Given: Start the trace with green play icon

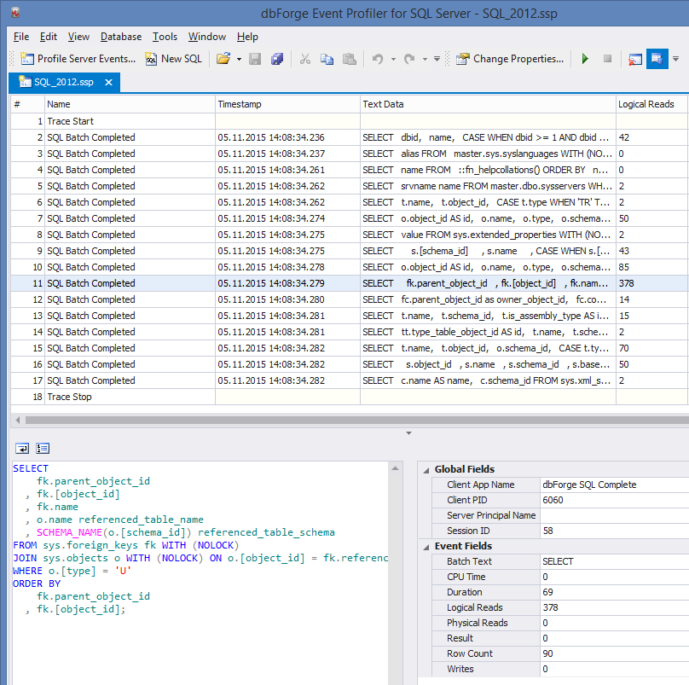Looking at the screenshot, I should point(585,59).
